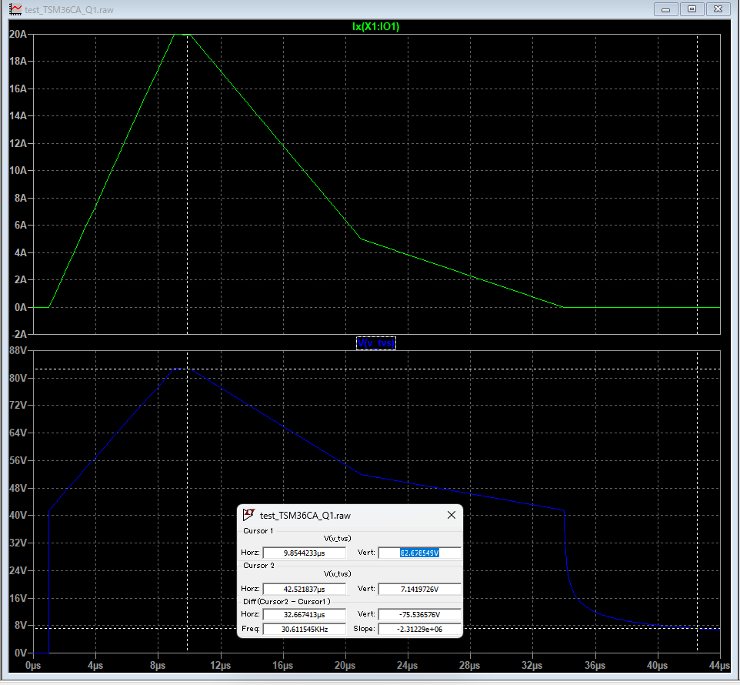Select the V(v_tvs) blue trace label

375,342
